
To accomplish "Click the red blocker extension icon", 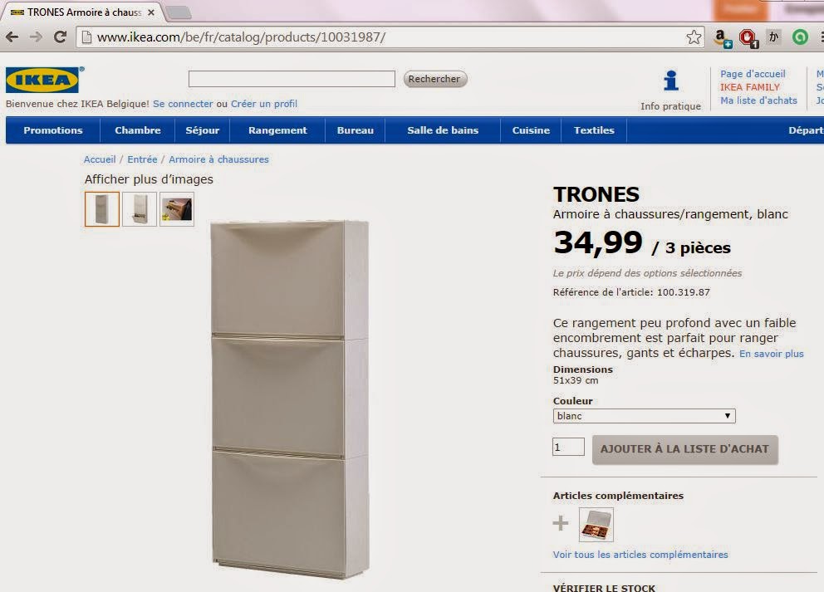I will coord(748,38).
